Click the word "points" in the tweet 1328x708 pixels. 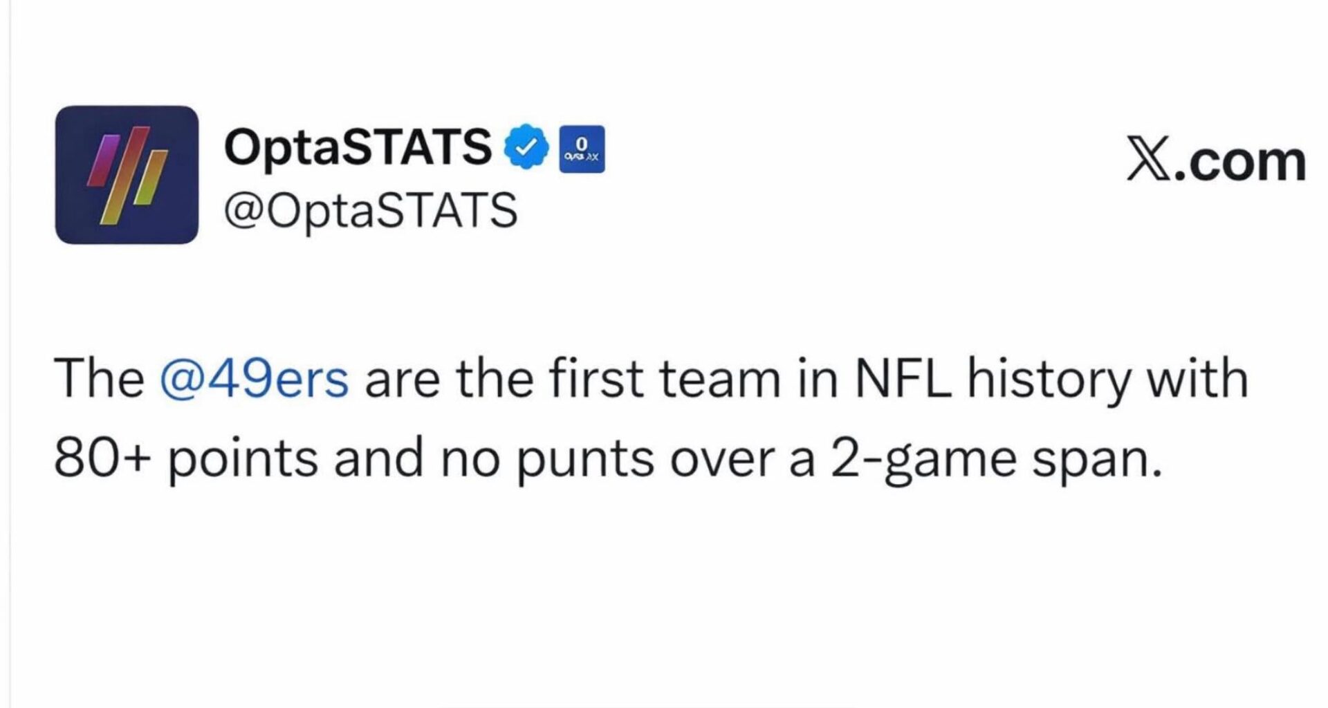click(242, 459)
